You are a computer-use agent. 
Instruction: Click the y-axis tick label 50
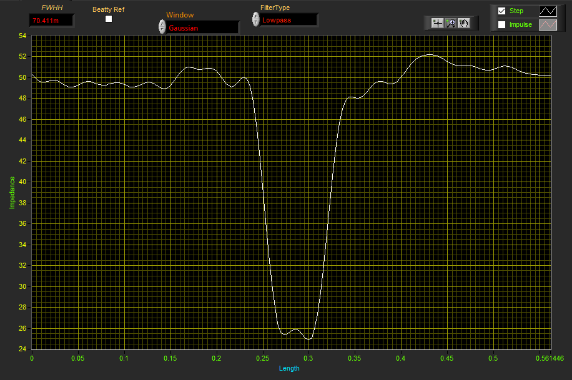click(x=22, y=77)
